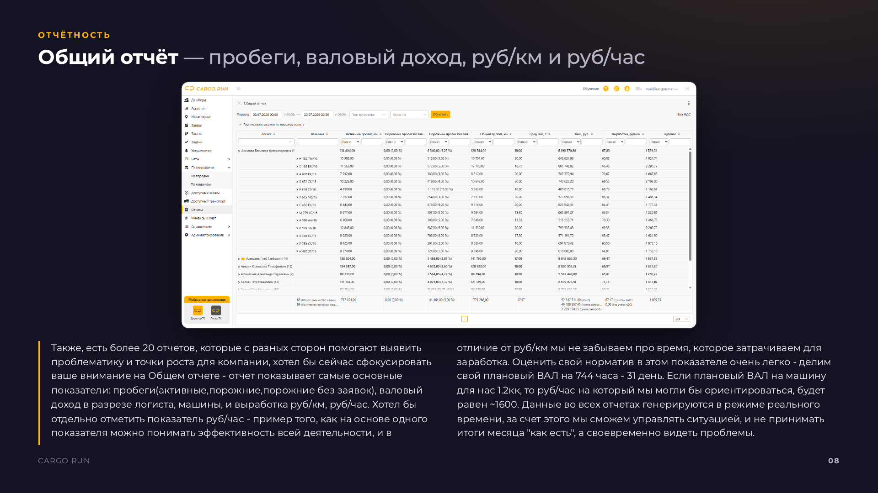Open Дашборд in the sidebar
The height and width of the screenshot is (493, 878).
[207, 100]
